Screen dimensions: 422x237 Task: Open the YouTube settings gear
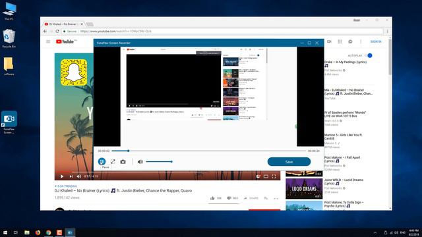coord(258,176)
